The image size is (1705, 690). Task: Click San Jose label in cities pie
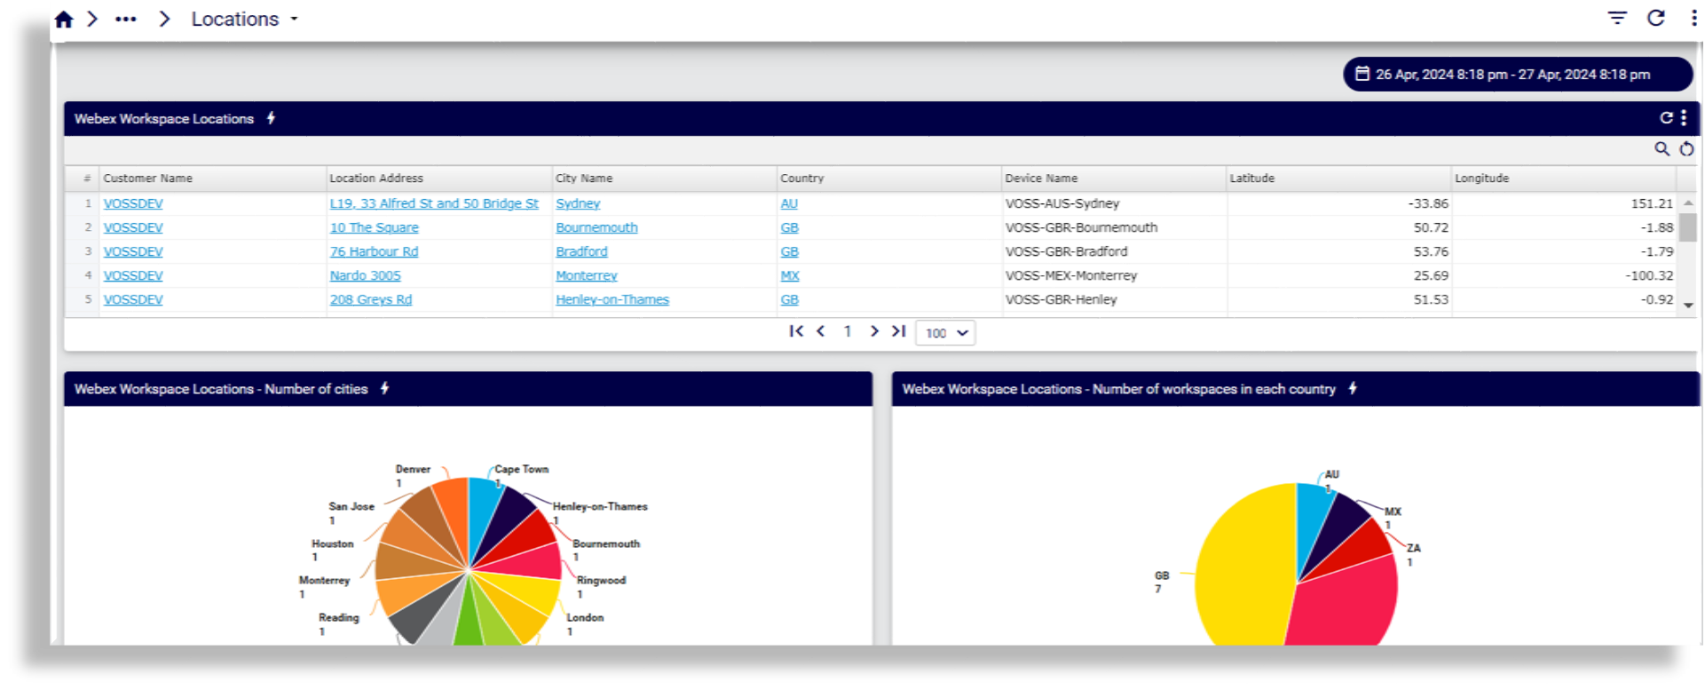[x=351, y=506]
